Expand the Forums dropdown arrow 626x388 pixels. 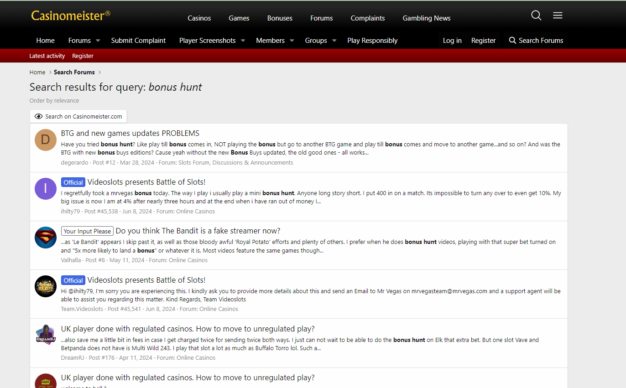(x=98, y=41)
